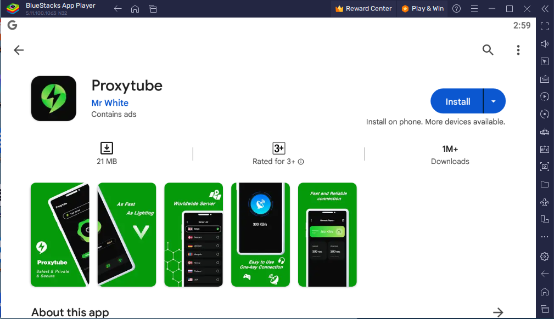Open the first Proxytube Safest & Private screenshot
This screenshot has height=319, width=554.
(60, 235)
